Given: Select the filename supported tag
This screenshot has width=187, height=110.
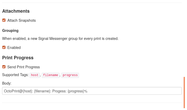Looking at the screenshot, I should coord(51,75).
